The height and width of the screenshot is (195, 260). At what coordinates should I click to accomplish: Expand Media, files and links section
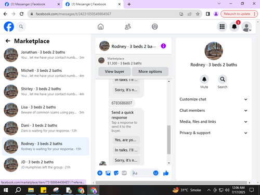coord(213,122)
